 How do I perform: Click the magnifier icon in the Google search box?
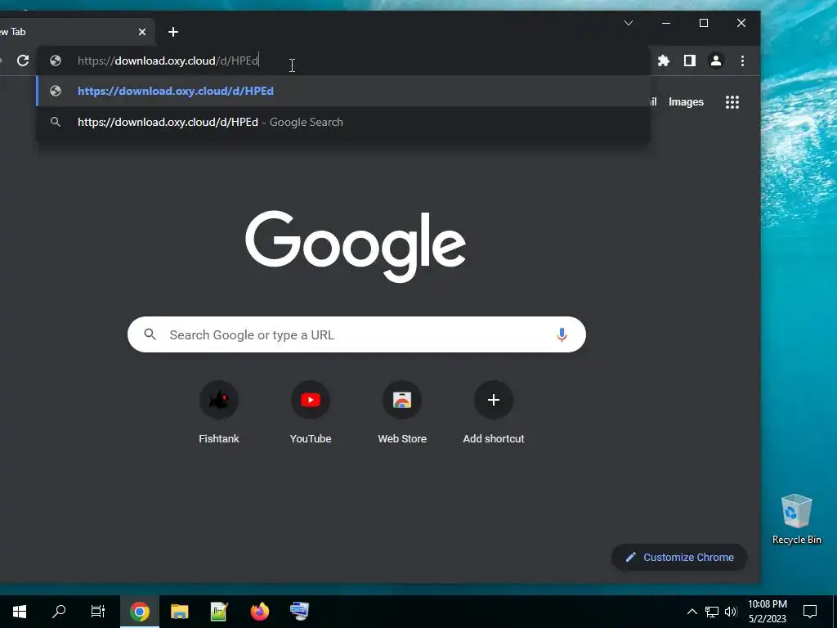pyautogui.click(x=150, y=334)
